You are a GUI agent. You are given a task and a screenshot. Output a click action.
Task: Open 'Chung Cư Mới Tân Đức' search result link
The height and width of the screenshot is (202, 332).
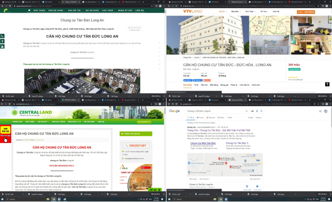(202, 143)
